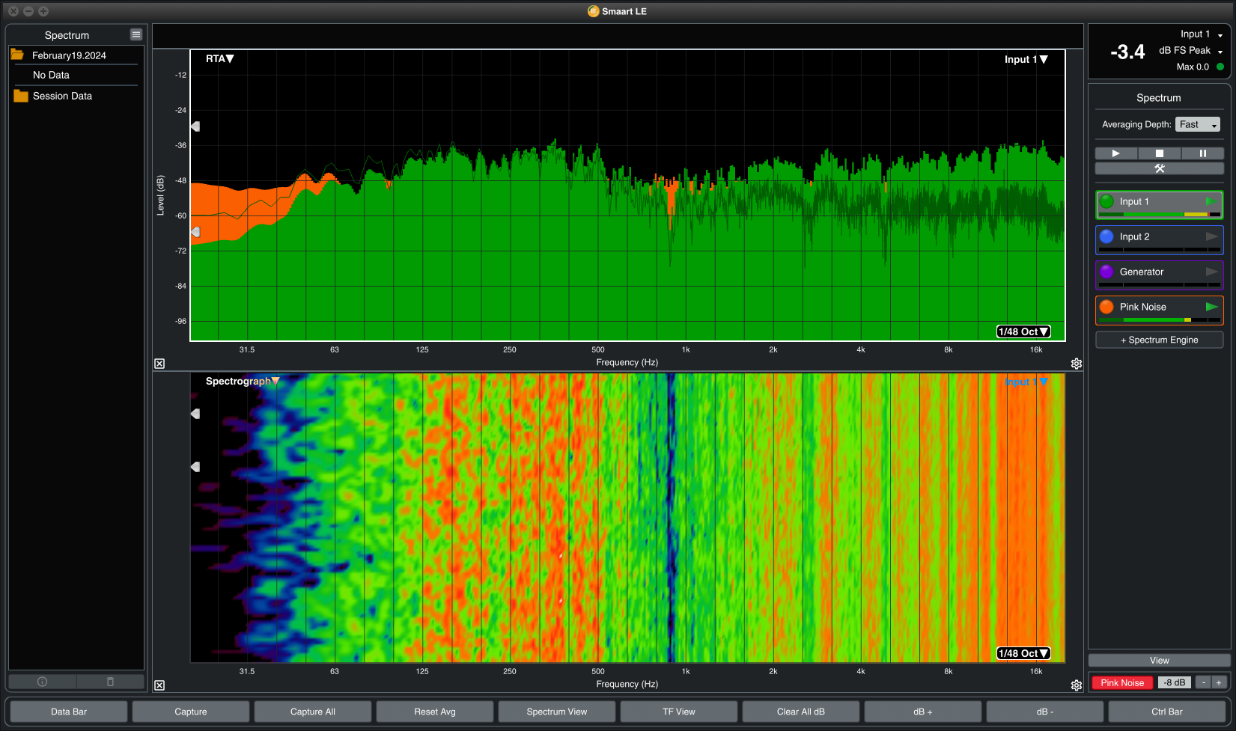Click the lower RTA range handle
The height and width of the screenshot is (731, 1236).
pyautogui.click(x=195, y=232)
